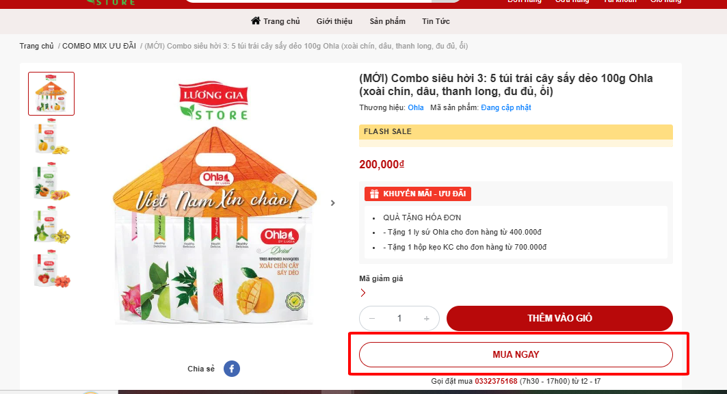
Task: View dried guava bag thumbnail
Action: [x=51, y=225]
